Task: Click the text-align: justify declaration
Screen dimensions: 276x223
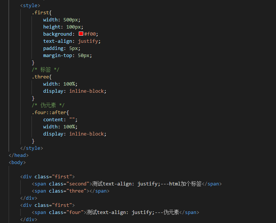Action: (x=72, y=41)
